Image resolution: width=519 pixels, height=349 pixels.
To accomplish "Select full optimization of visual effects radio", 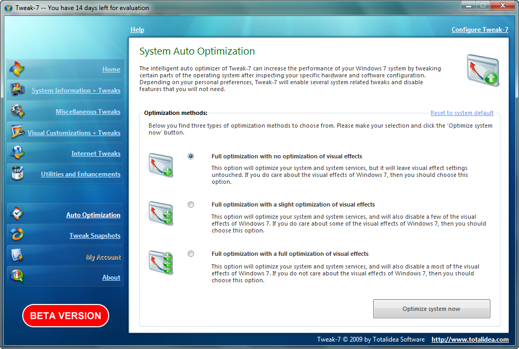I will click(x=191, y=254).
